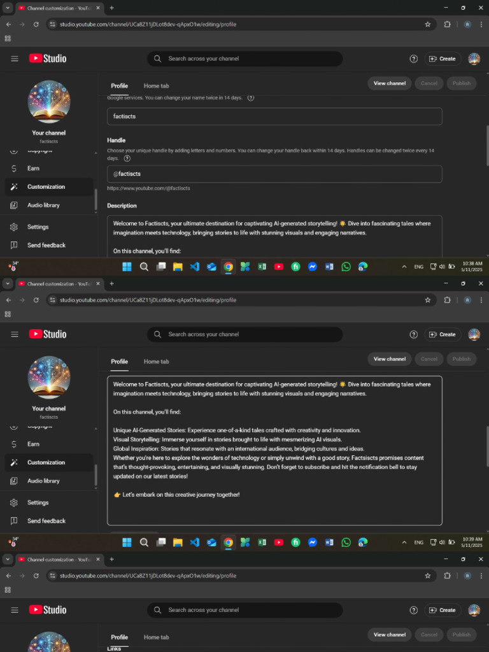Click the address bar URL in the capture showing Links
This screenshot has height=652, width=489.
tap(148, 576)
